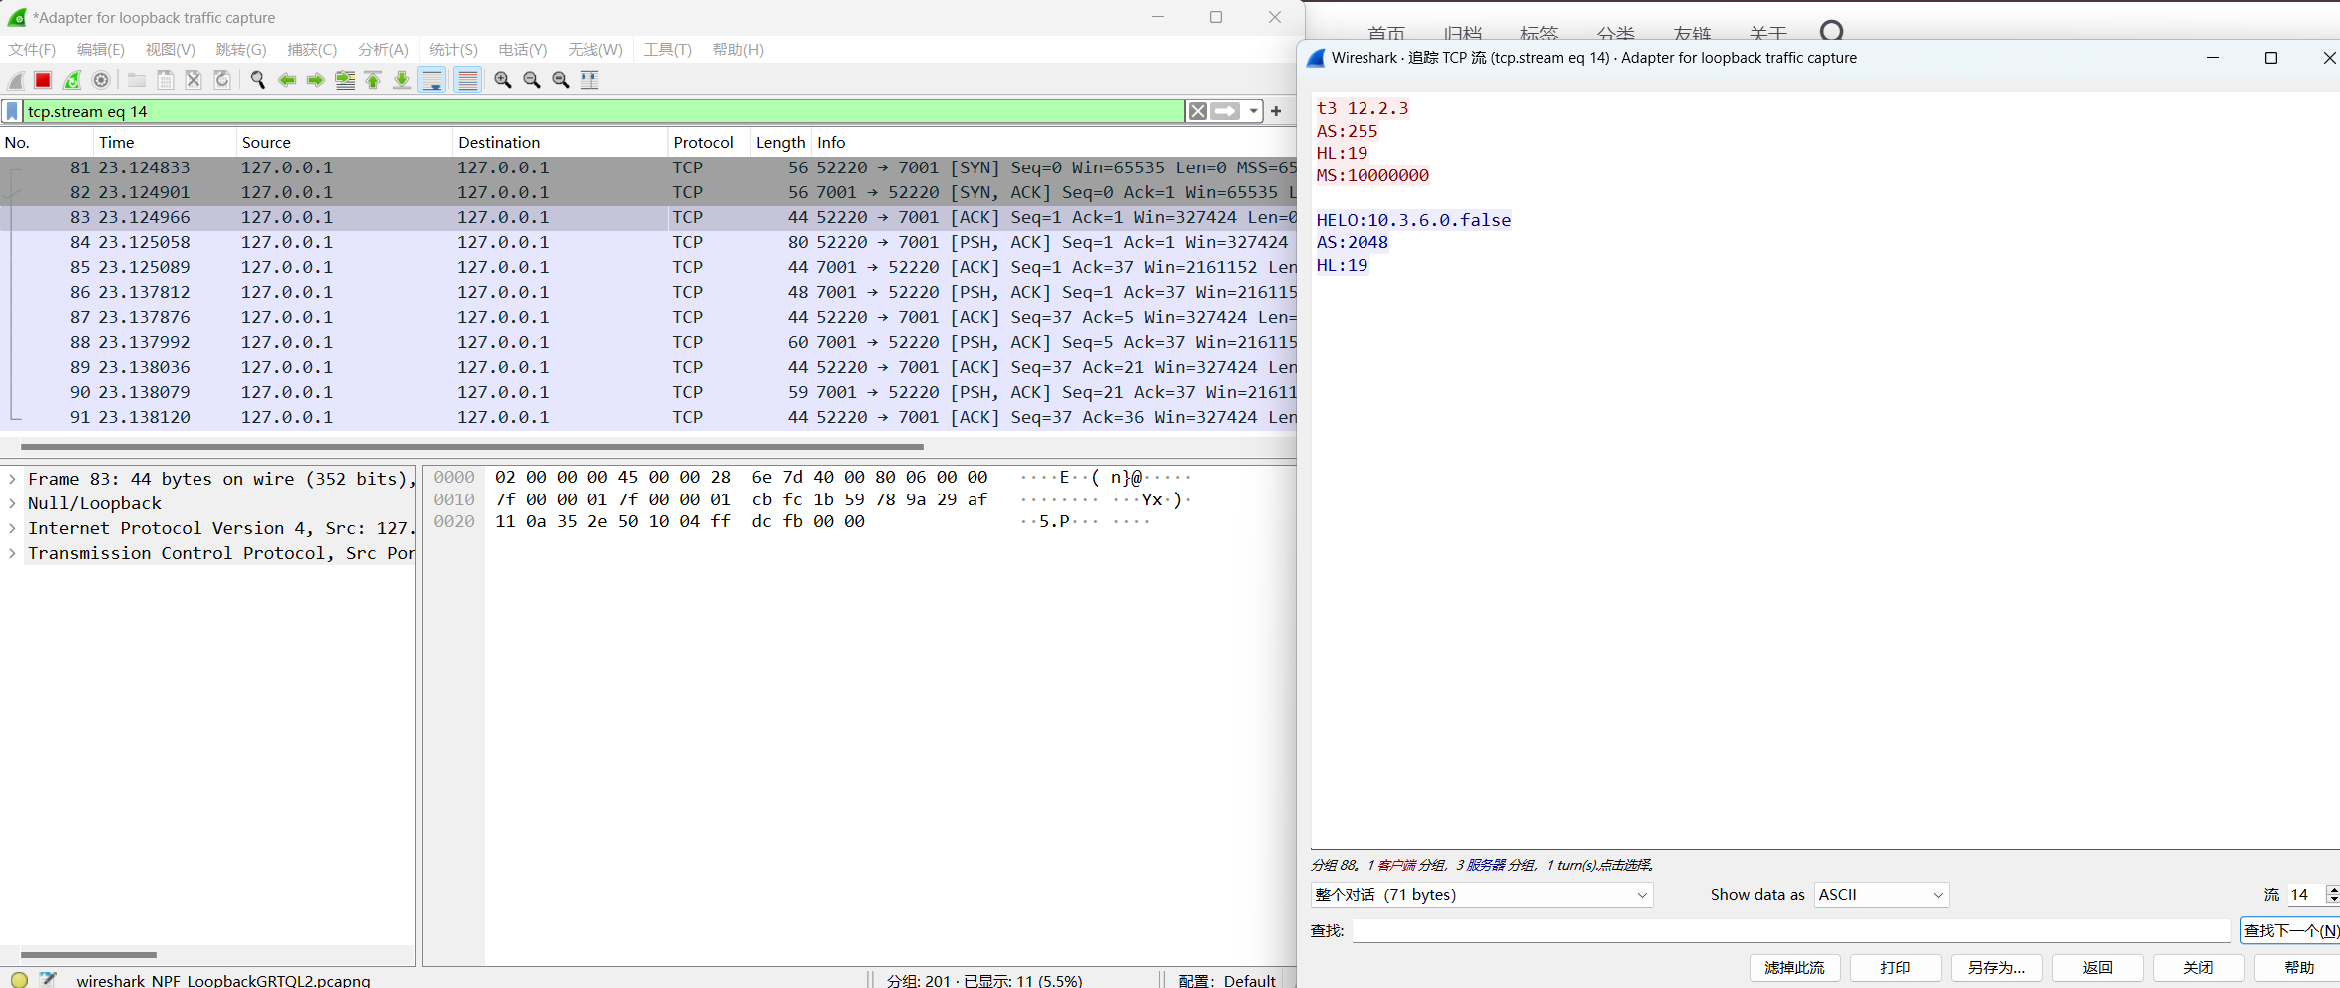Image resolution: width=2340 pixels, height=988 pixels.
Task: Open the 编辑(E) menu
Action: pos(101,49)
